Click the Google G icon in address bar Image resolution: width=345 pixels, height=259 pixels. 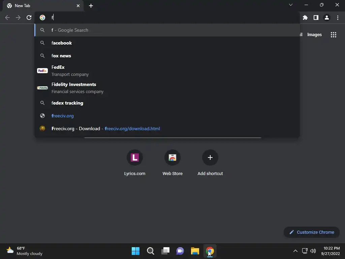[x=42, y=18]
